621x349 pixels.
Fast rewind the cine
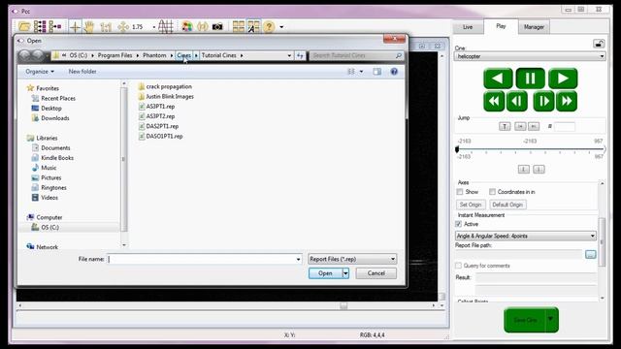point(494,101)
